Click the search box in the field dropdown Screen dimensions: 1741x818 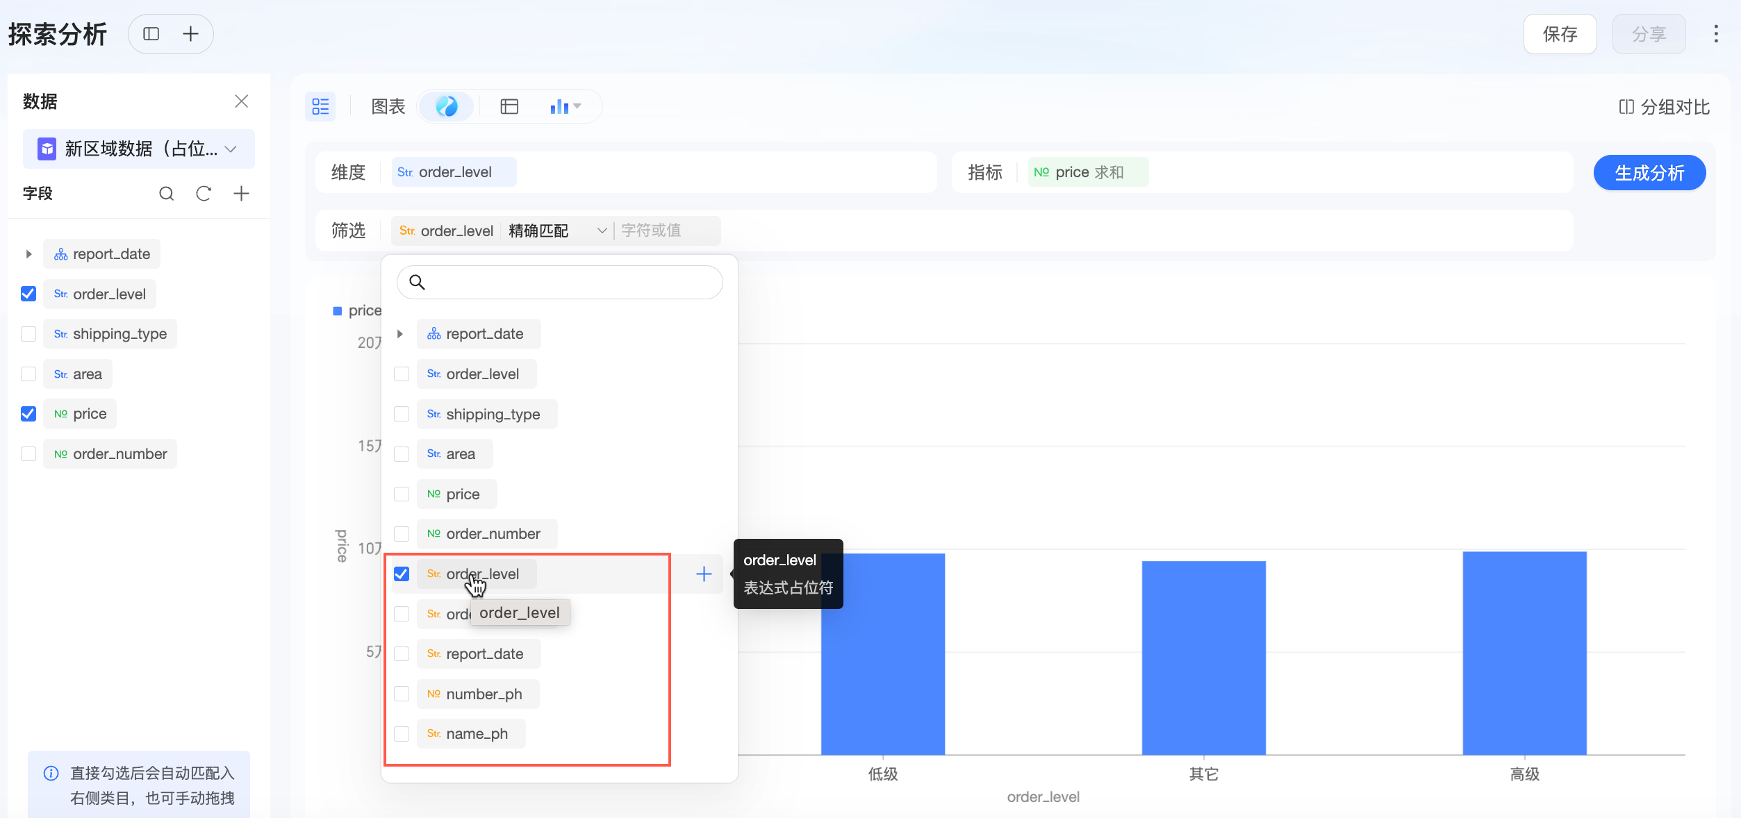pyautogui.click(x=559, y=282)
